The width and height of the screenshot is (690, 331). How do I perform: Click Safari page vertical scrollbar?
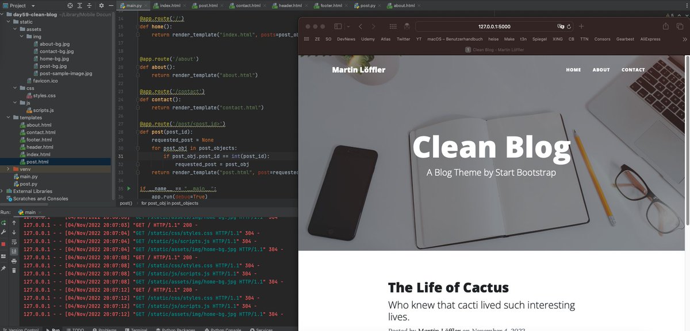tap(687, 141)
